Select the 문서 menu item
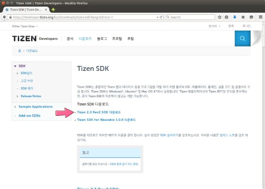The width and height of the screenshot is (265, 189). pyautogui.click(x=70, y=39)
